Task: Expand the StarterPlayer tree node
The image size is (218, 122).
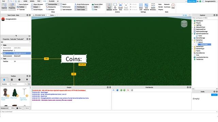Action: tap(192, 49)
